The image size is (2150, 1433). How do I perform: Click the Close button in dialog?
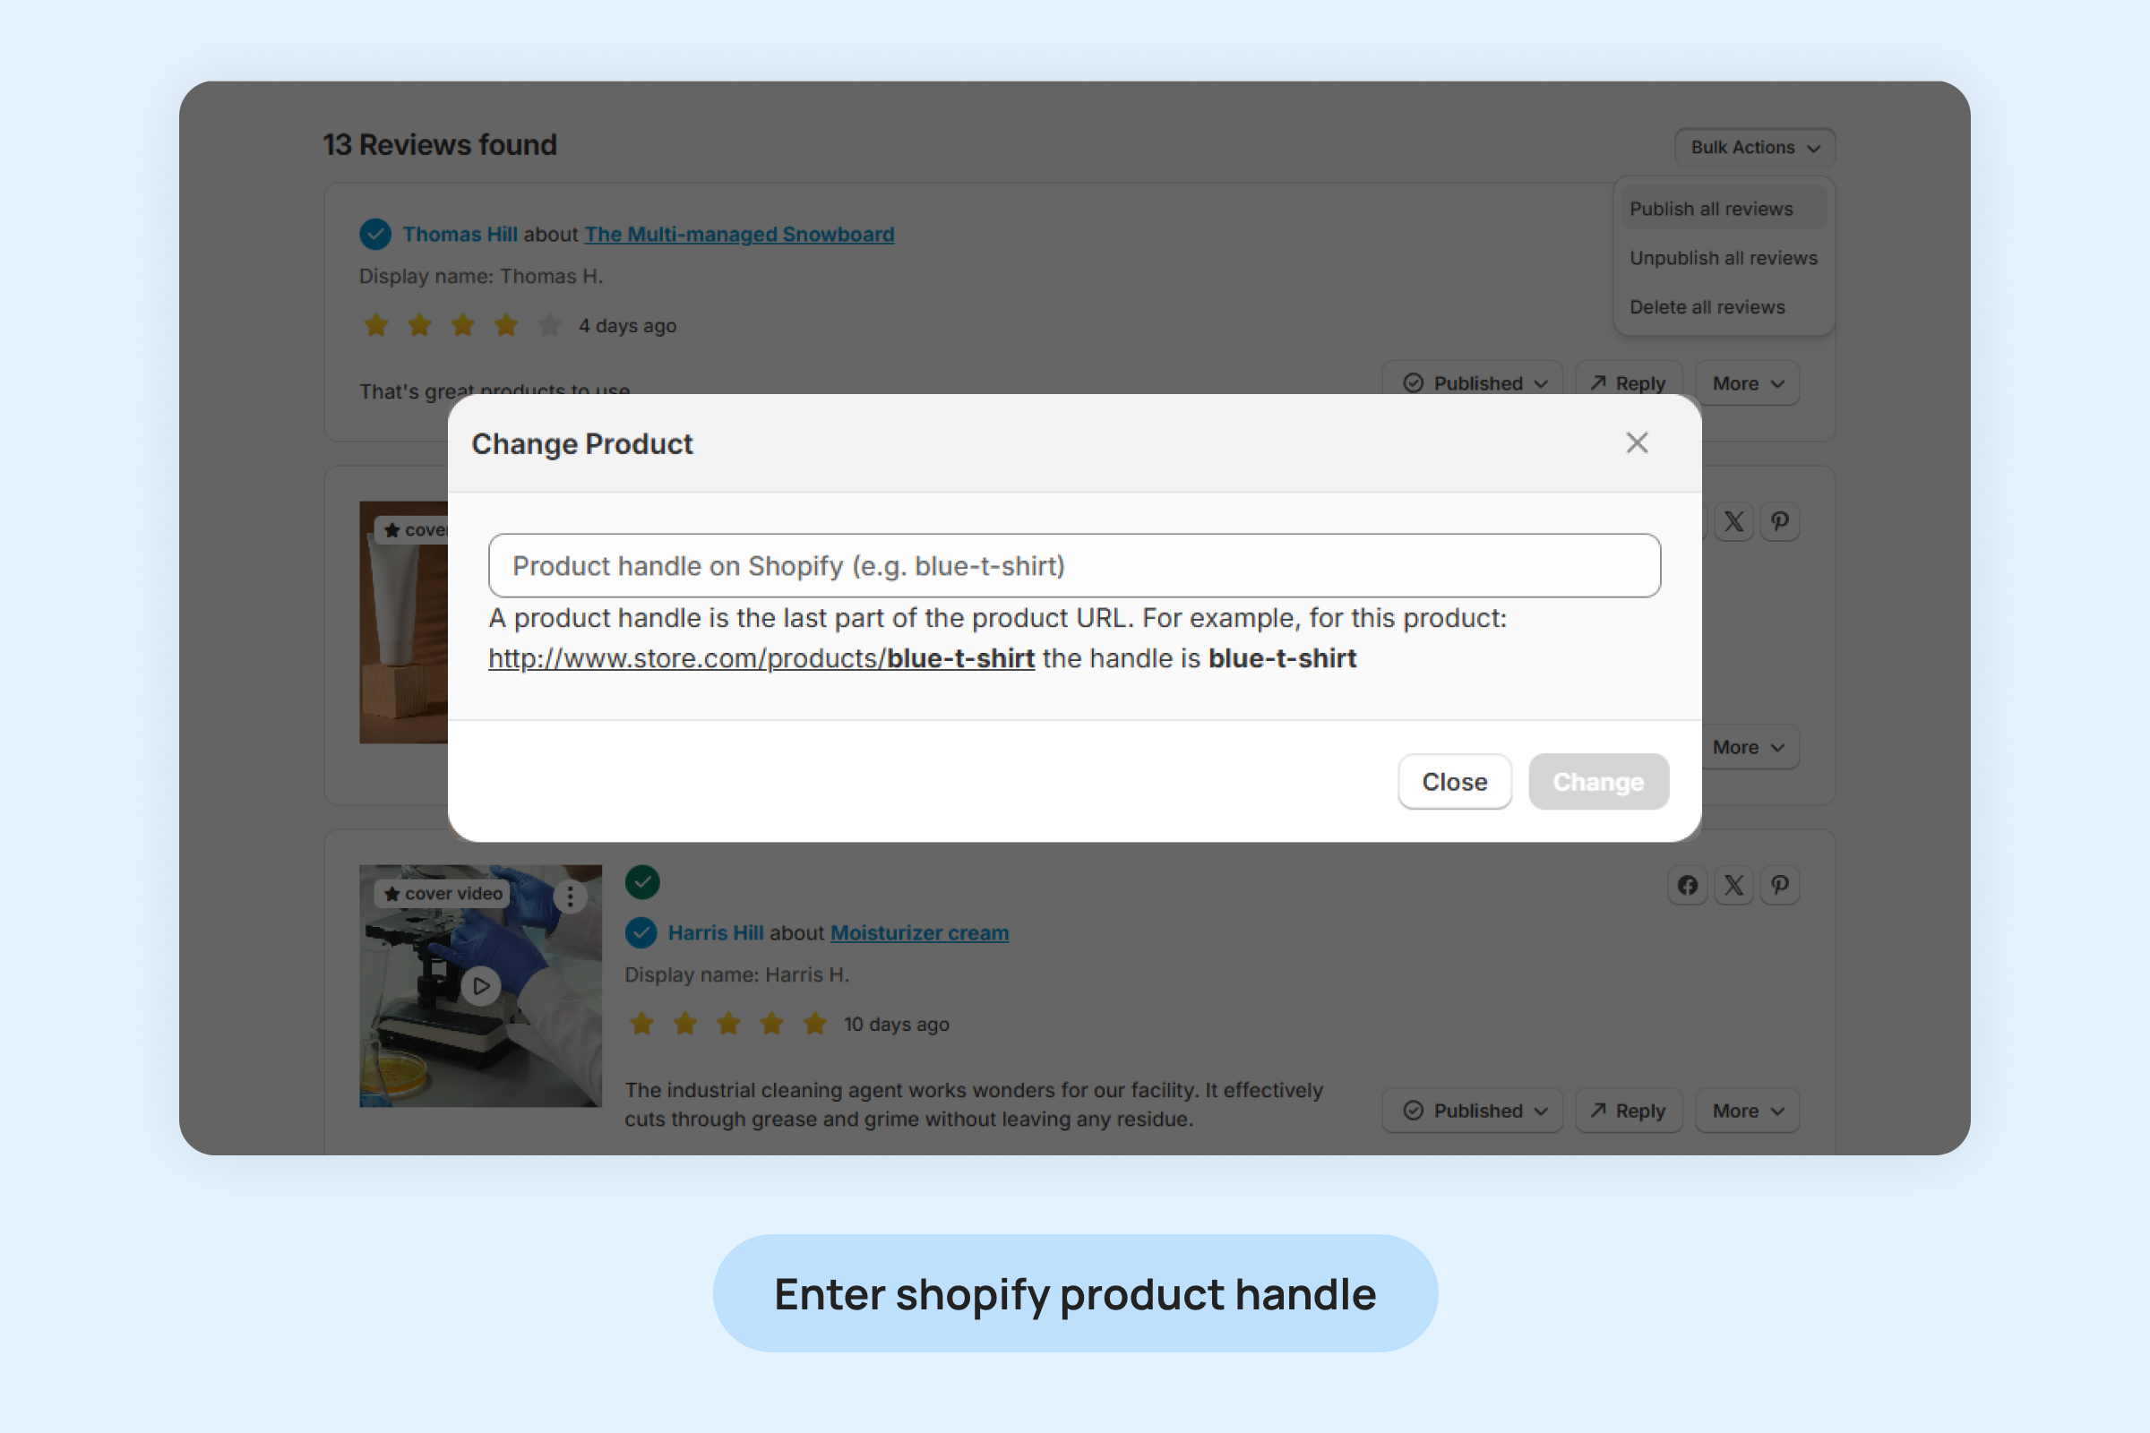pyautogui.click(x=1453, y=781)
